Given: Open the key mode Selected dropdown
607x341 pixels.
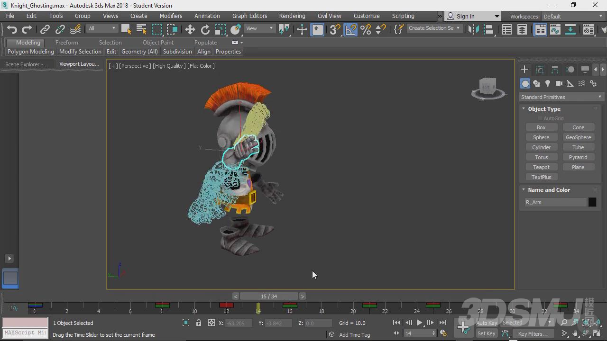Looking at the screenshot, I should tap(527, 323).
